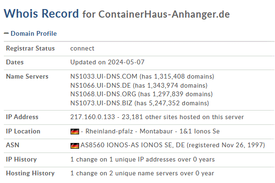This screenshot has width=275, height=183.
Task: Click the Hosting History name servers summary
Action: [142, 173]
